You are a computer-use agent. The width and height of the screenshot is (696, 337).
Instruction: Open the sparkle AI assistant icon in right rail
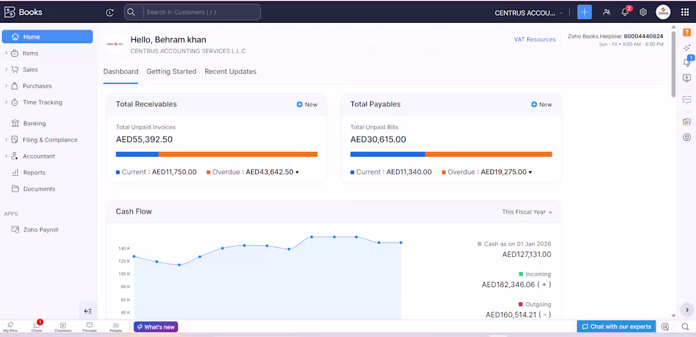[687, 47]
